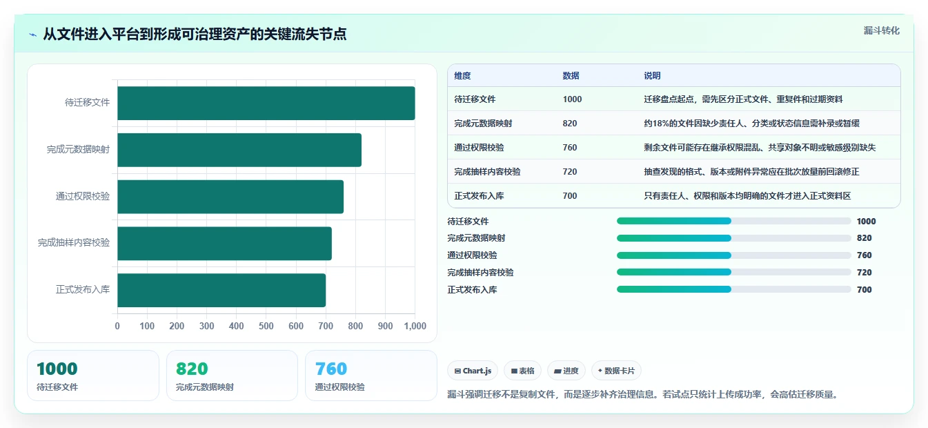This screenshot has width=928, height=428.
Task: Click the 待迁移文件 chart bar
Action: [266, 103]
